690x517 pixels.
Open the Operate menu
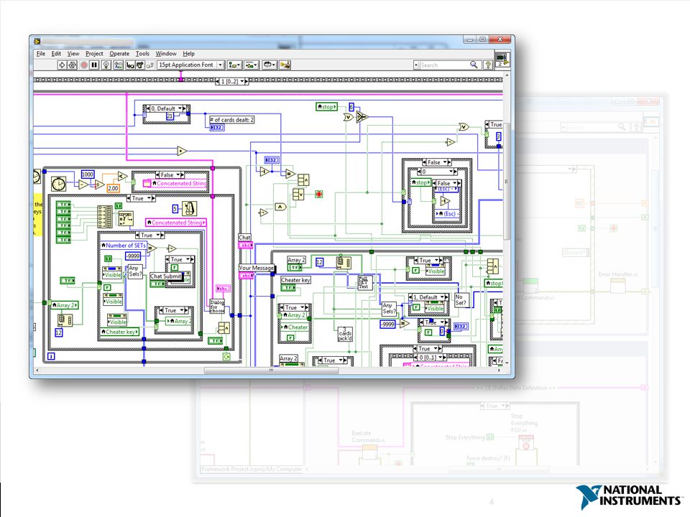(x=119, y=53)
